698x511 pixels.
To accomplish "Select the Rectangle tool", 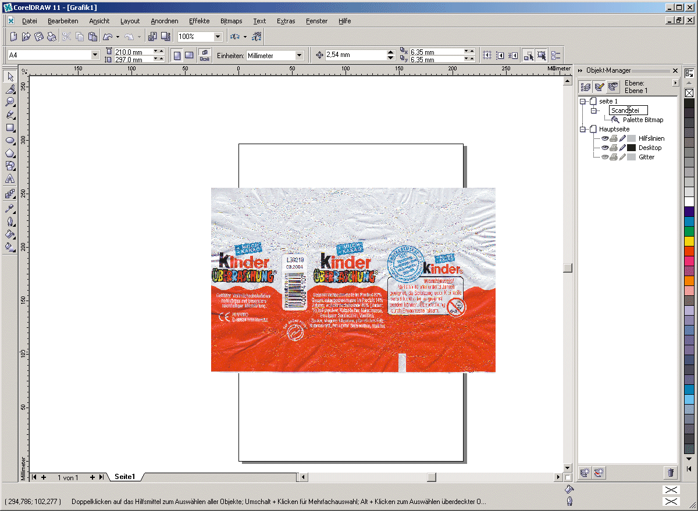I will coord(10,127).
